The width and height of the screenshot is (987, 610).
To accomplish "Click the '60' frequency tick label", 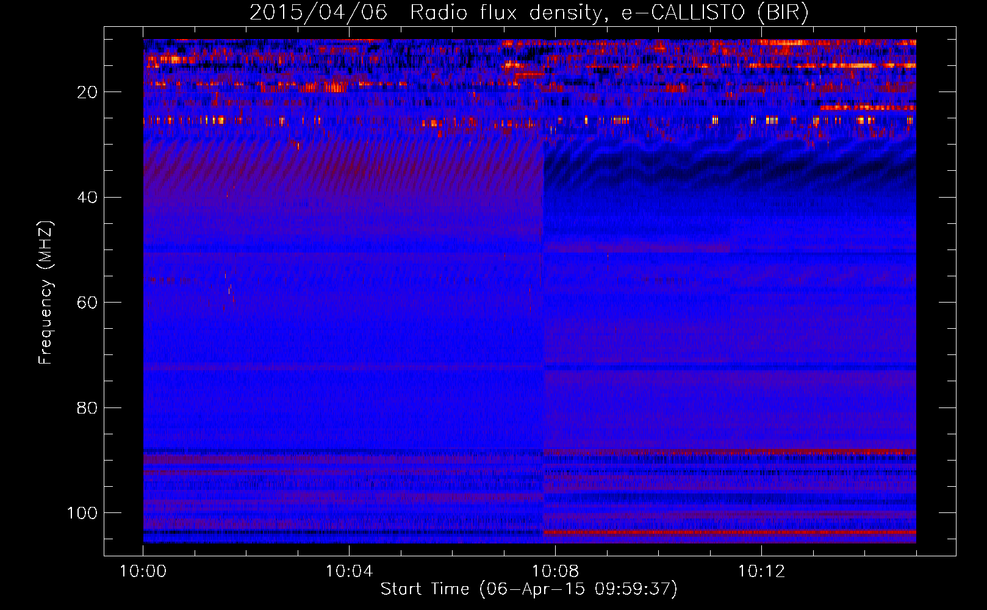I will [87, 303].
